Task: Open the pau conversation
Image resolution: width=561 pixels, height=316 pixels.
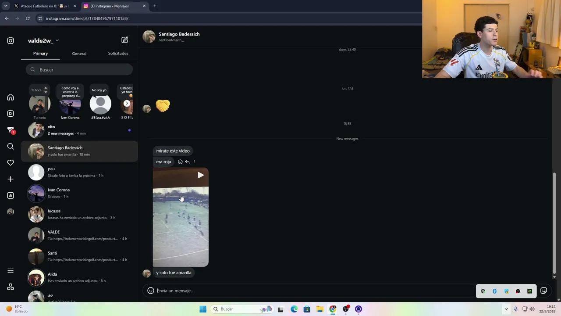Action: pos(79,172)
